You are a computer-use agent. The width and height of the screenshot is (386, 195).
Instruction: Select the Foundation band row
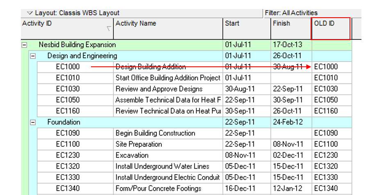click(x=190, y=122)
